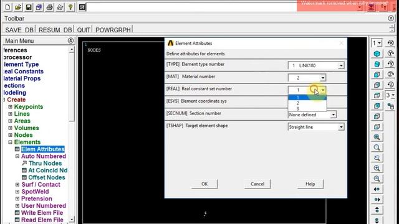This screenshot has width=399, height=224.
Task: Toggle Dynamic Model Mode icon
Action: pyautogui.click(x=391, y=106)
